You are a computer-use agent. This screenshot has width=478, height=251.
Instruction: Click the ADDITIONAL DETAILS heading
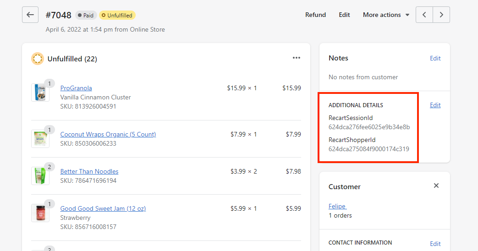pyautogui.click(x=356, y=105)
